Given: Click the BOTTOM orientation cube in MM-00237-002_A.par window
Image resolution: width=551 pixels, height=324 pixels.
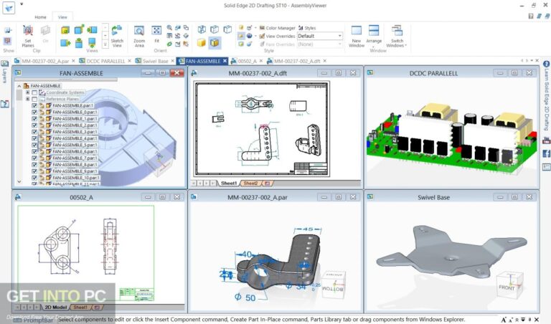Looking at the screenshot, I should pos(333,285).
